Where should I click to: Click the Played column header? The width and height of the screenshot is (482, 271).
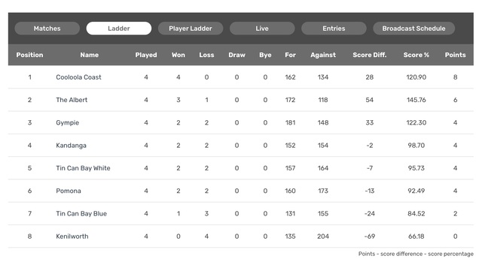point(146,55)
